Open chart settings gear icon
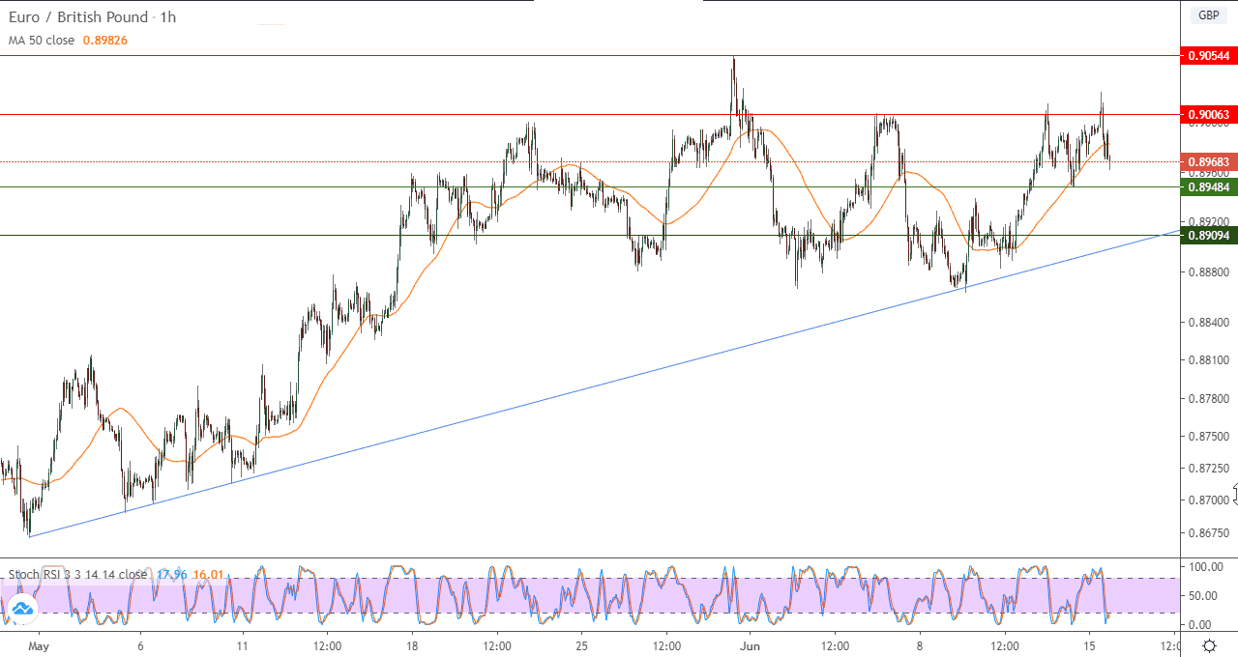 [1209, 645]
